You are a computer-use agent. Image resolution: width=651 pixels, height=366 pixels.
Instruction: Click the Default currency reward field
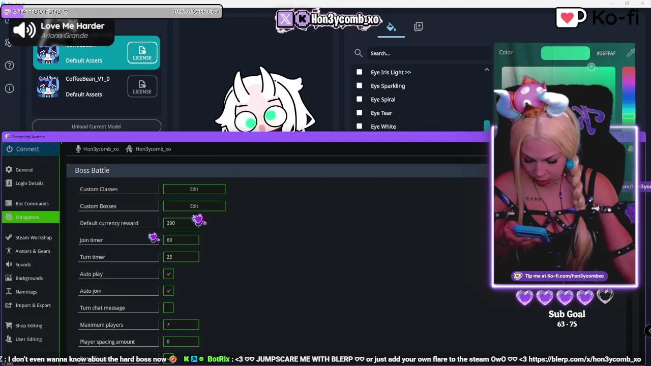click(181, 223)
